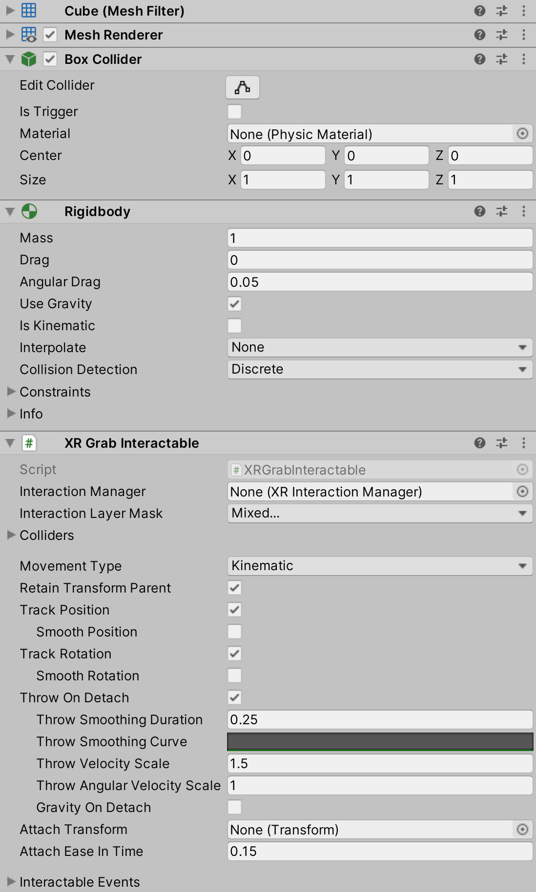Click the Size Y value field
The image size is (536, 892).
[x=387, y=180]
